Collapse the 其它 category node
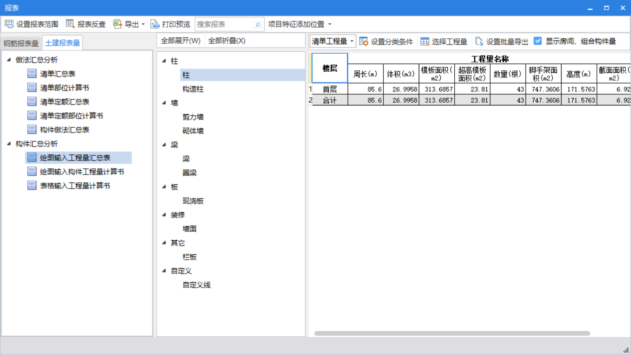 tap(164, 243)
